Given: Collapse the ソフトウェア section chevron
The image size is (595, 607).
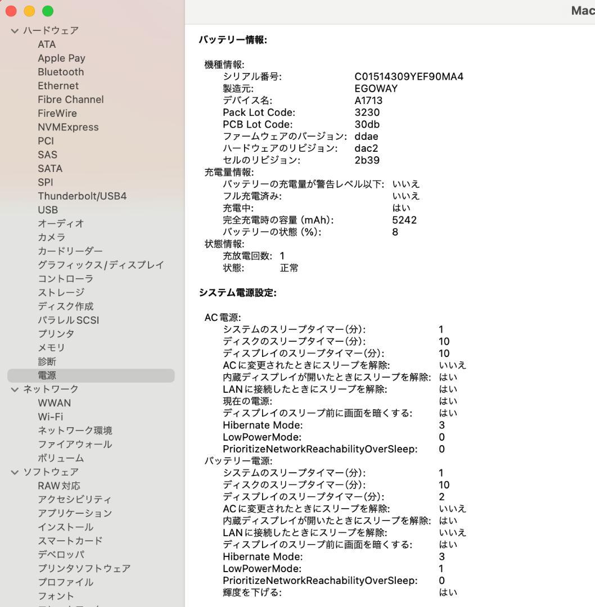Looking at the screenshot, I should click(x=15, y=472).
